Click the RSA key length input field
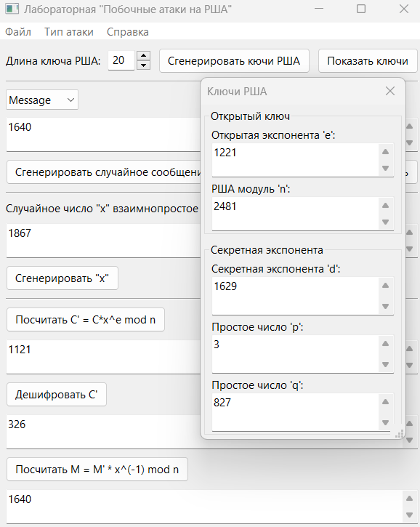Screen dimensions: 420x527 [x=121, y=60]
